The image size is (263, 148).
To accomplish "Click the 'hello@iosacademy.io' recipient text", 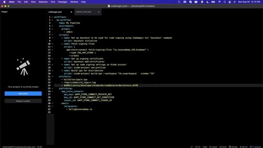I will [x=81, y=109].
